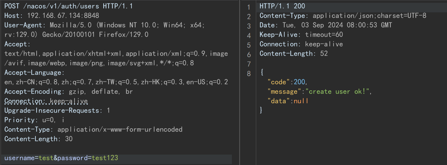
Task: Click the response Content-Type application/json line
Action: pyautogui.click(x=343, y=15)
